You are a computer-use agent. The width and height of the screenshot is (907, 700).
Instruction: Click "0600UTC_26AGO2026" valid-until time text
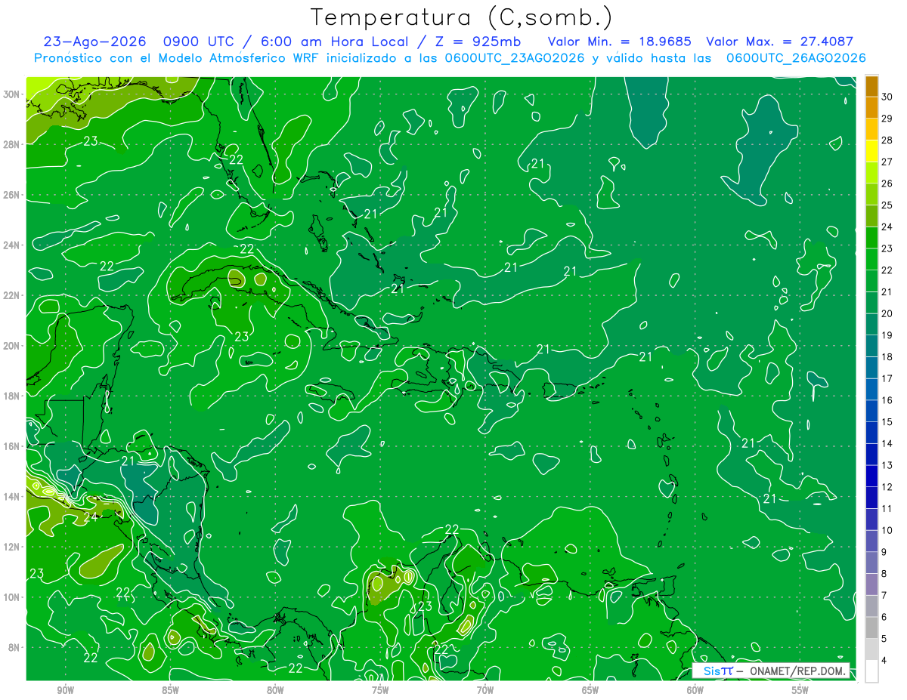[x=796, y=58]
